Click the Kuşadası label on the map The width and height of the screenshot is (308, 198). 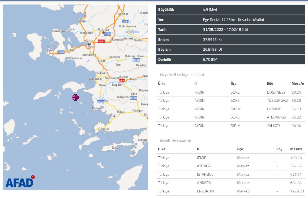coord(95,79)
